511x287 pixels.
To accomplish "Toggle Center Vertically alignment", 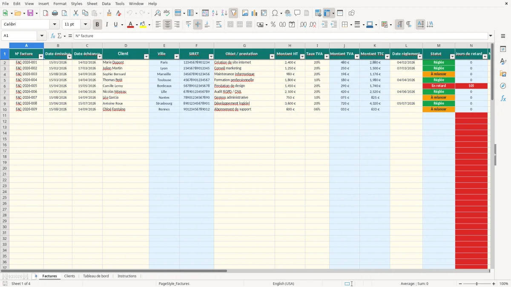I will (198, 25).
